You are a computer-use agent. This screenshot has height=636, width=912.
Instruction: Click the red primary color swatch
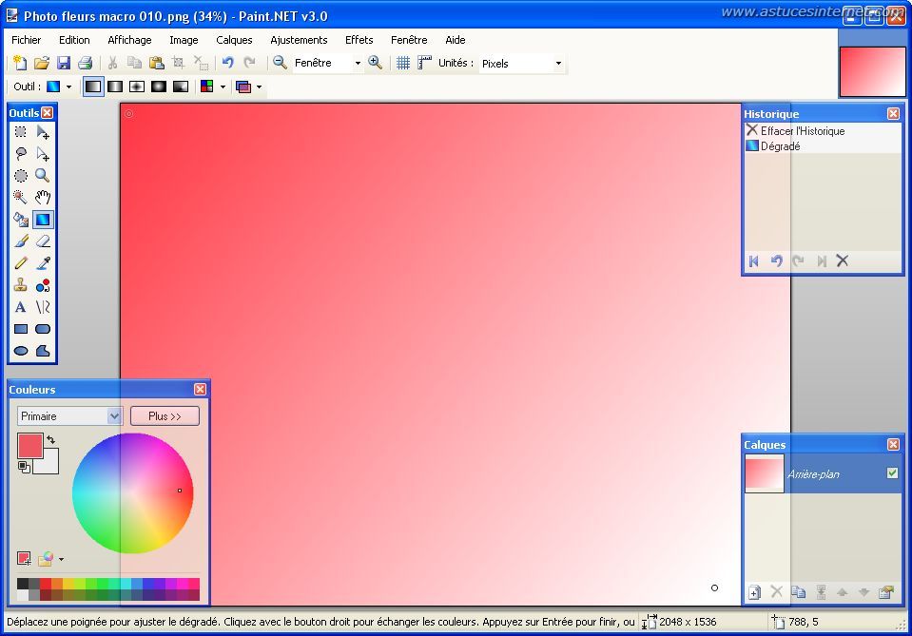[29, 445]
